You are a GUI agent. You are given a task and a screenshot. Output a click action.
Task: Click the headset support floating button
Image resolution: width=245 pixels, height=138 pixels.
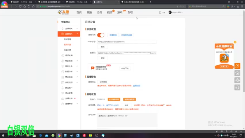tap(237, 87)
